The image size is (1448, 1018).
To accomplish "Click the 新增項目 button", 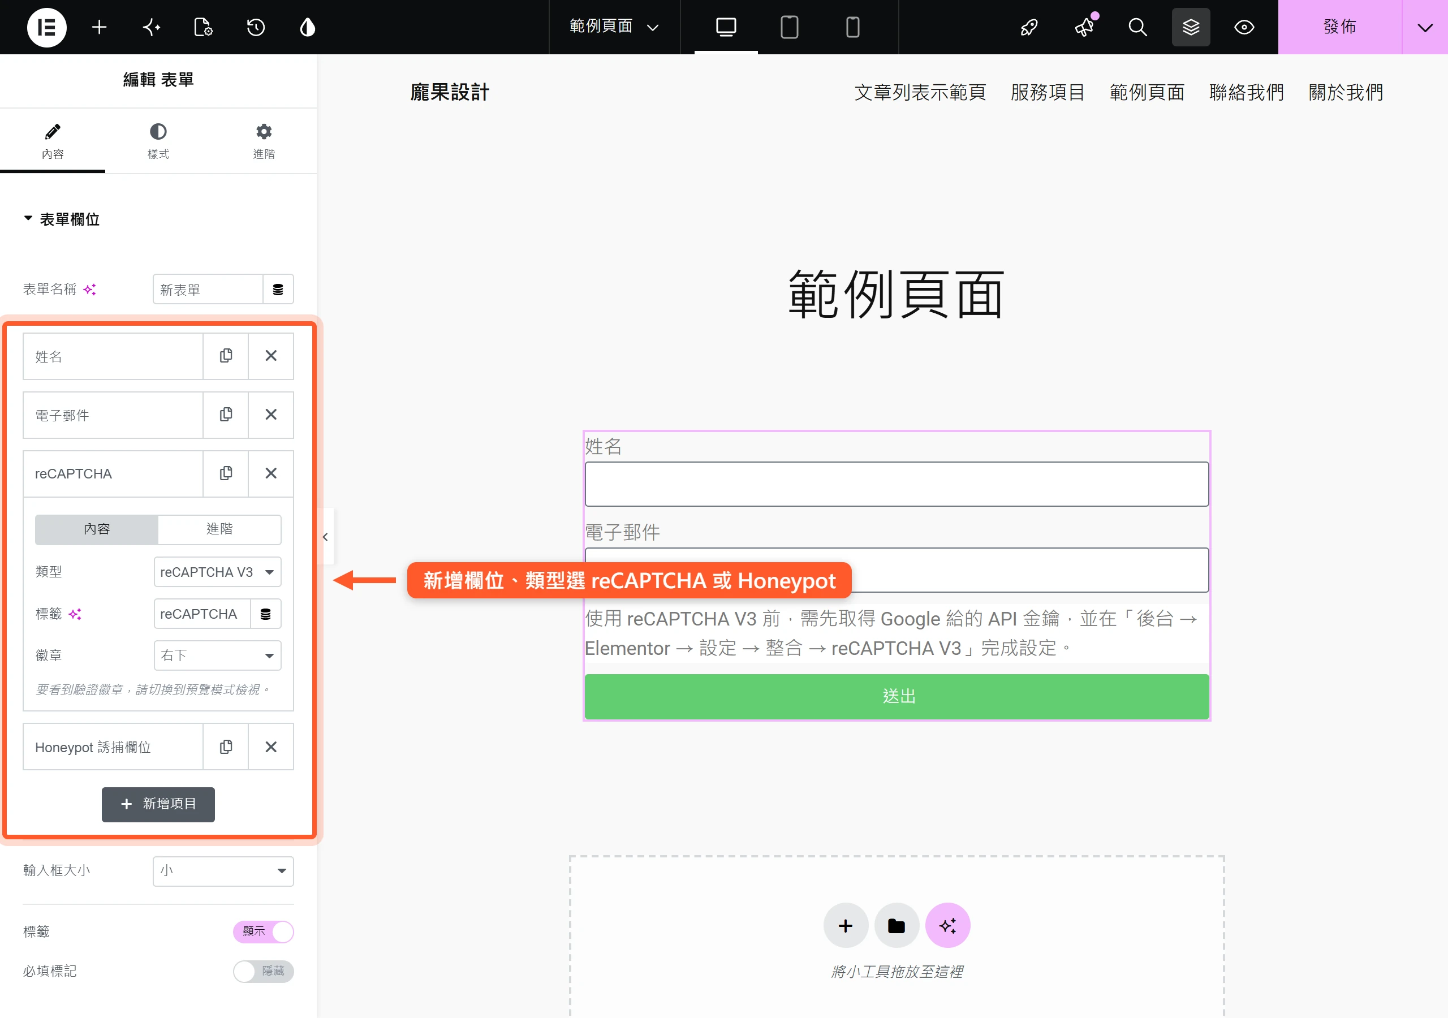I will (158, 805).
